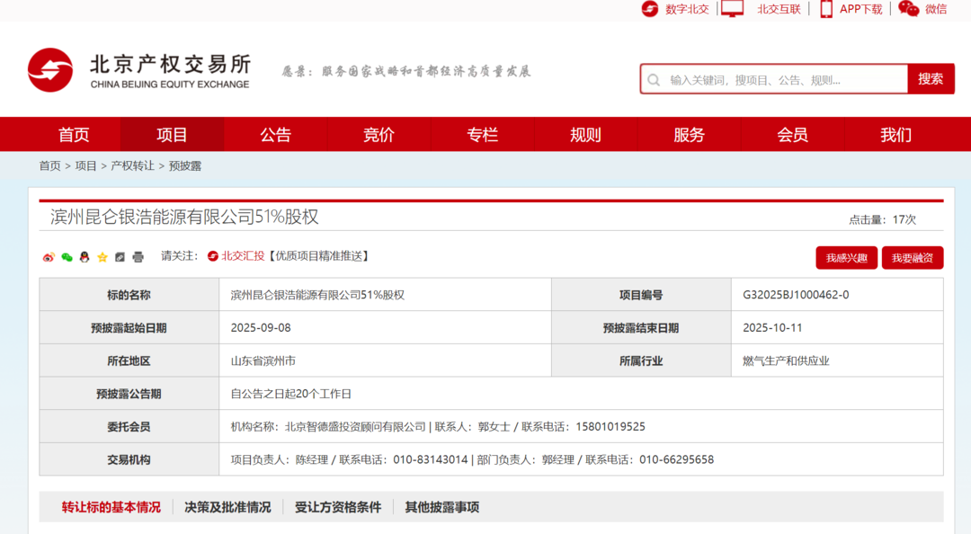Image resolution: width=971 pixels, height=534 pixels.
Task: Click the 所属行业 header cell
Action: [641, 360]
